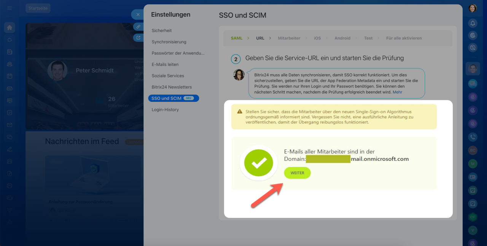Open the light blue chat icon in right bar
Screen dimensions: 487x246
[473, 83]
